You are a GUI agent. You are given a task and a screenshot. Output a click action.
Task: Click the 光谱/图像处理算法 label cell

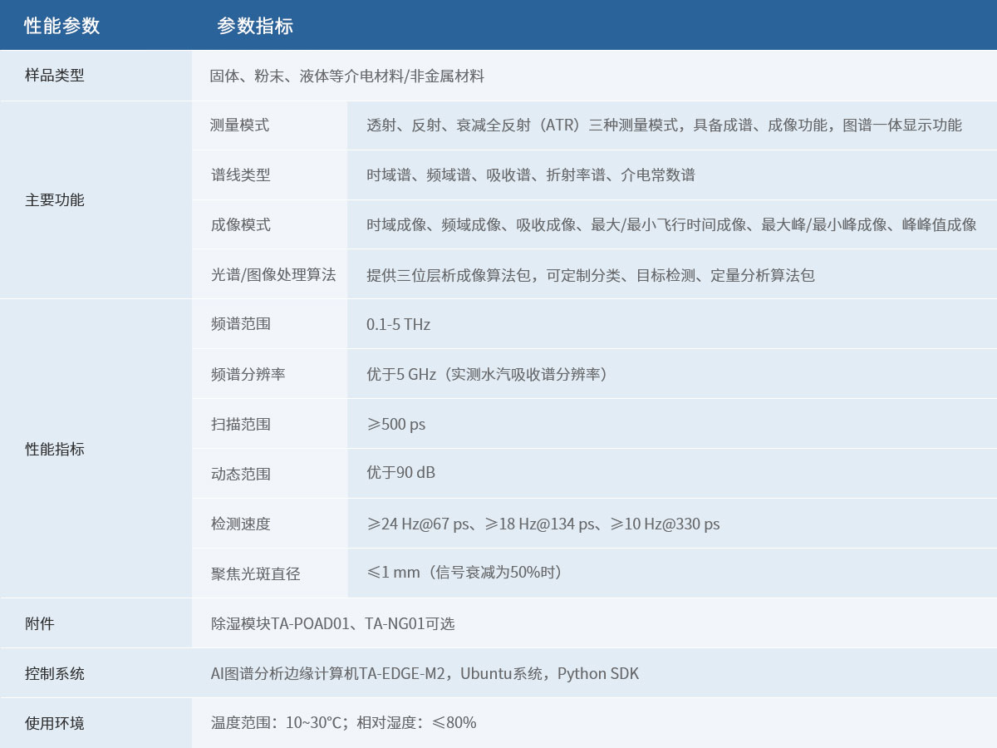273,274
